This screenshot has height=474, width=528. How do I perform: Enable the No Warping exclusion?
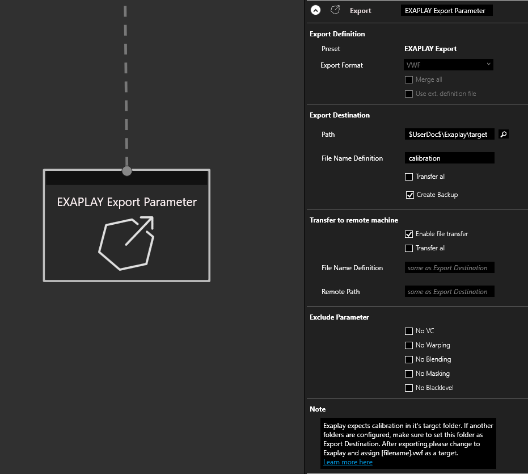pyautogui.click(x=409, y=345)
